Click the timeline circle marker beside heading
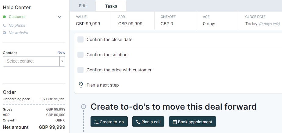 (84, 107)
